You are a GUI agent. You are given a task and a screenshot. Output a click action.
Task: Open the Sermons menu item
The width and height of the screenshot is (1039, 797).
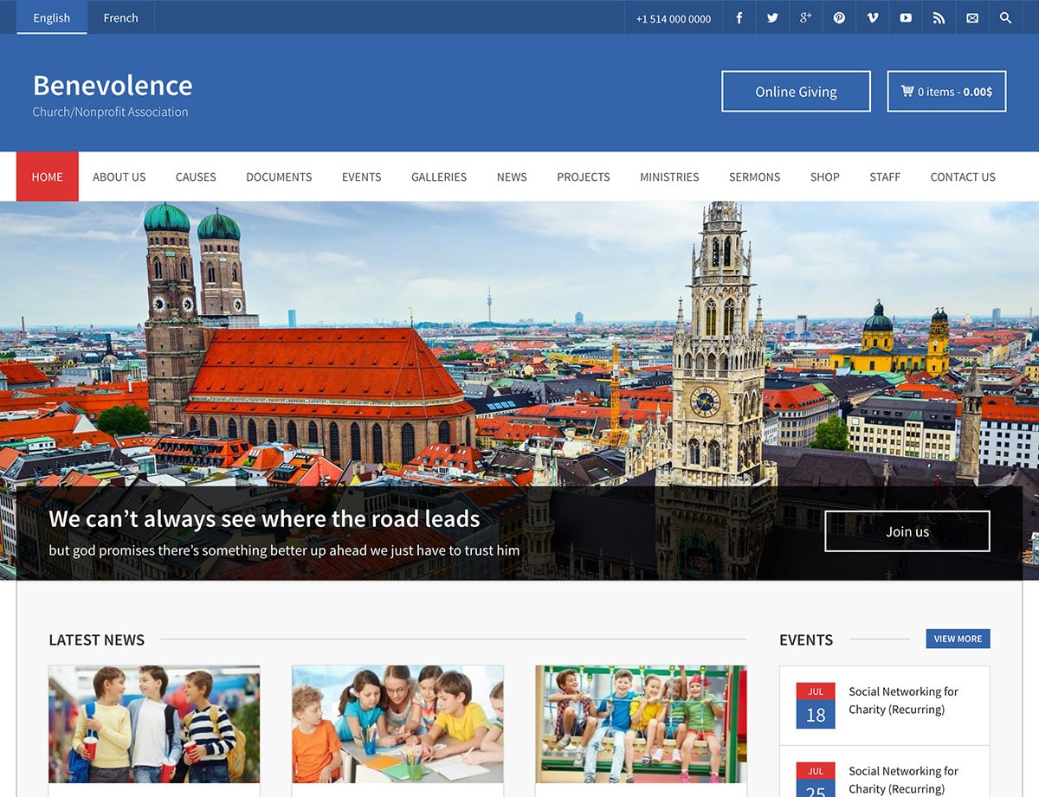point(754,177)
